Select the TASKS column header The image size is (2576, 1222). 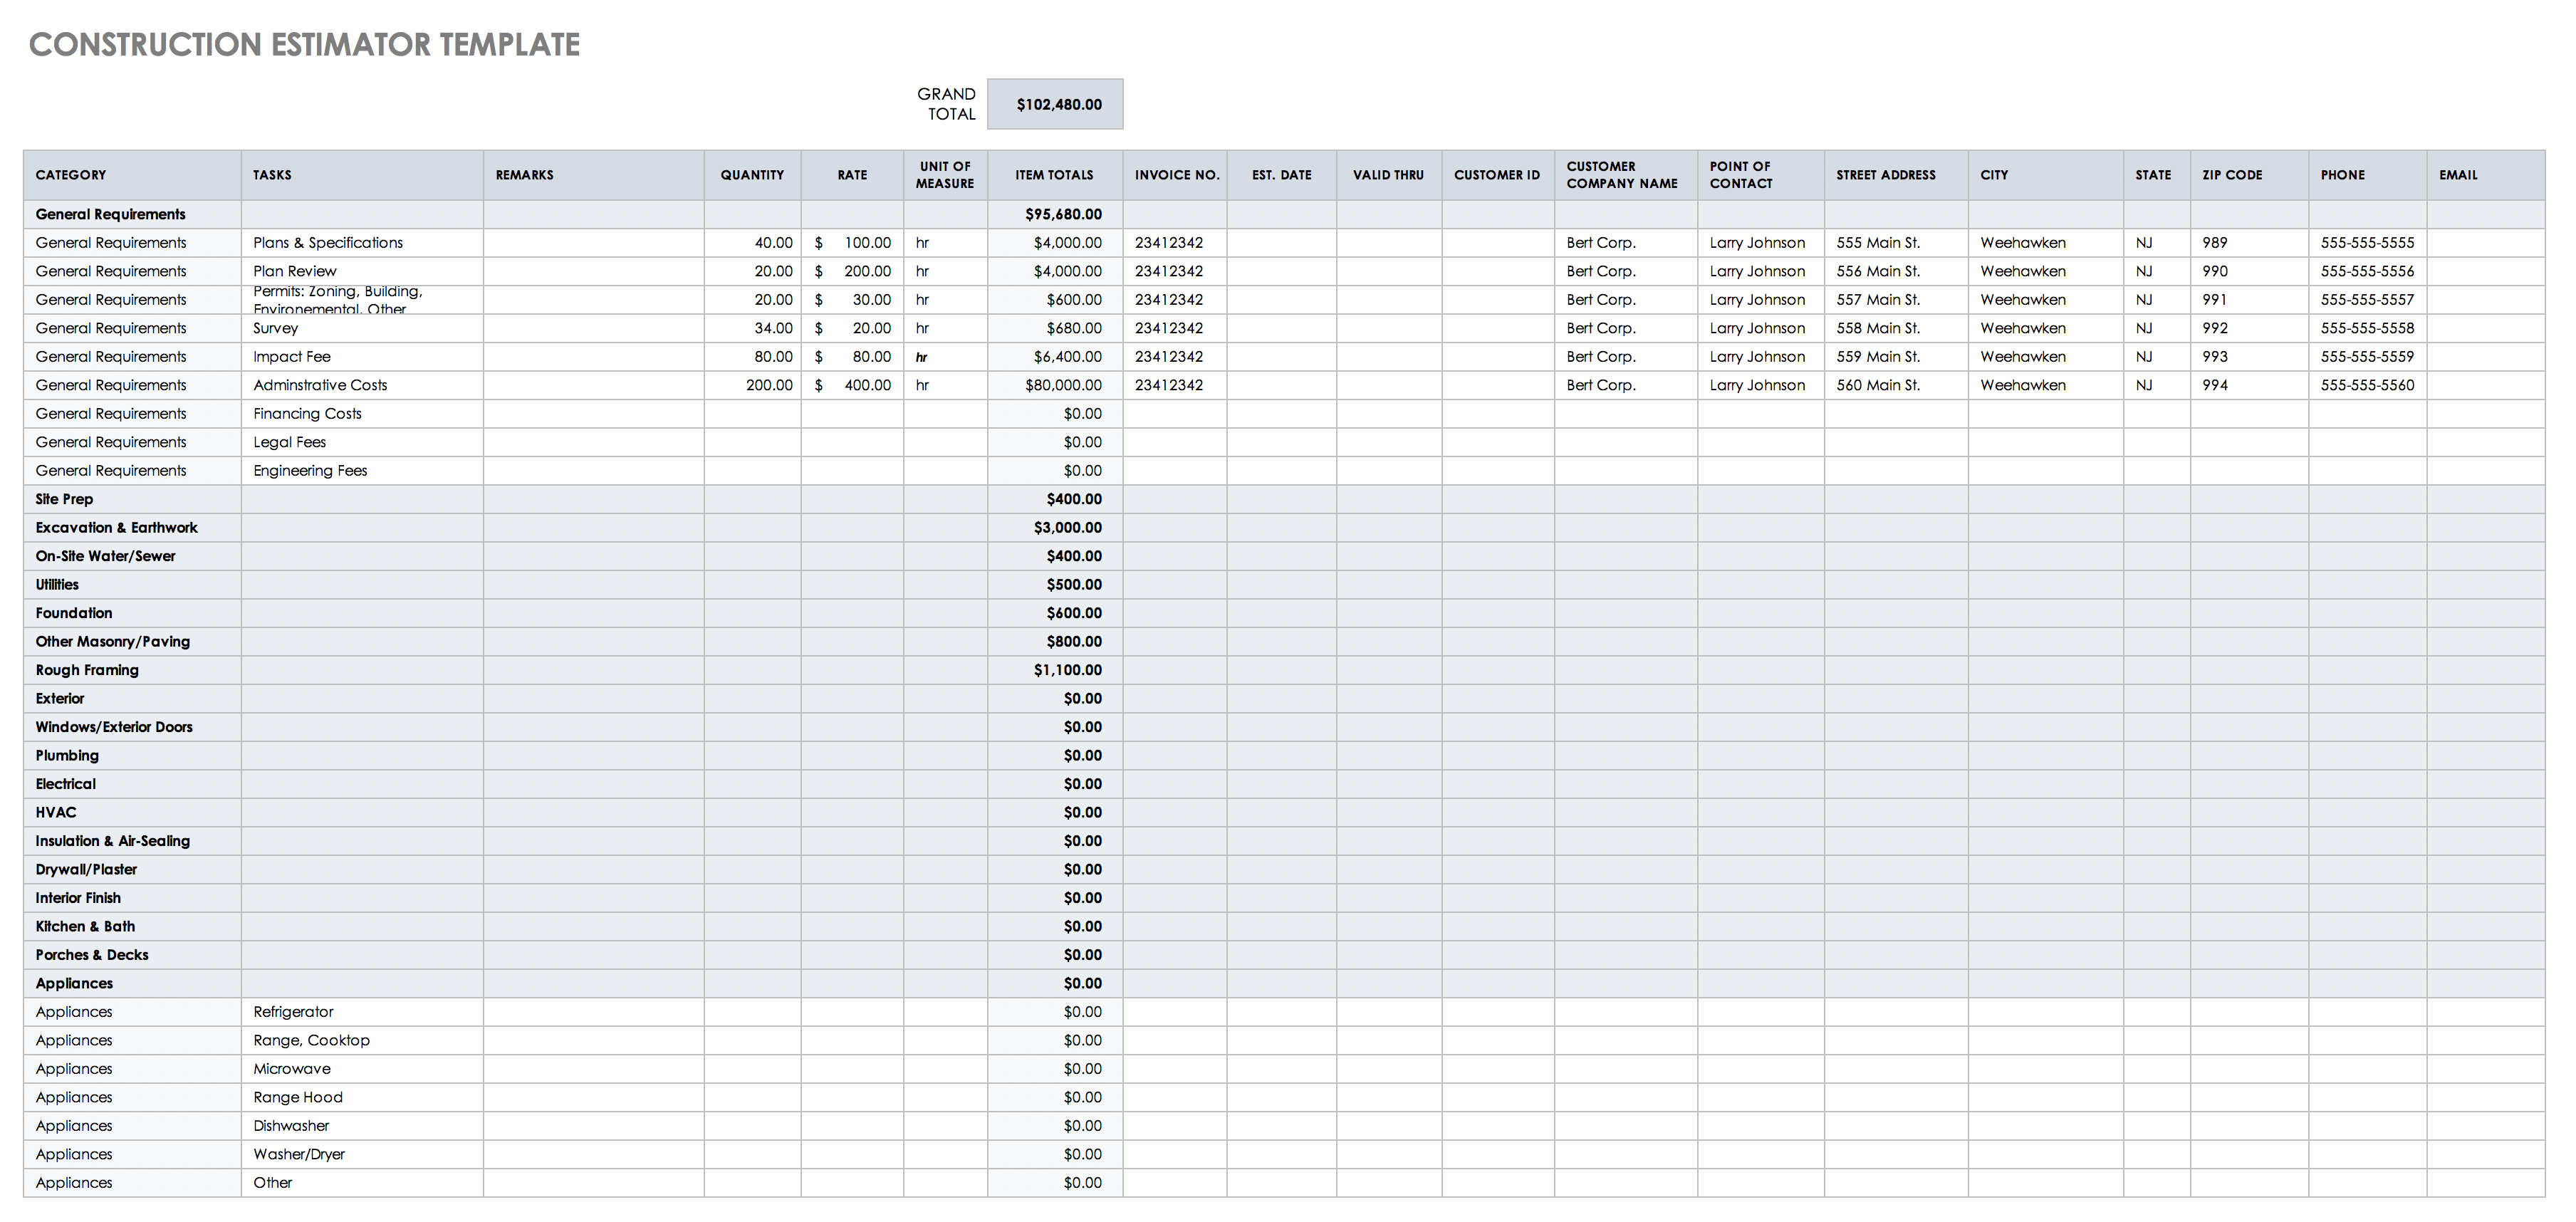click(272, 175)
